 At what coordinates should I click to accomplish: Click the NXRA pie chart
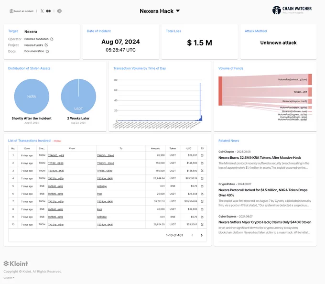tap(32, 97)
